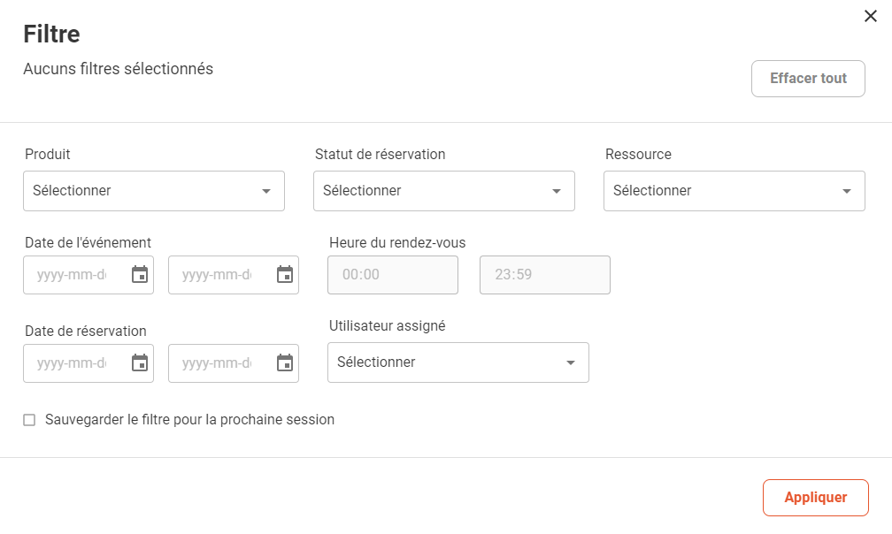Click the event start date input field

88,275
